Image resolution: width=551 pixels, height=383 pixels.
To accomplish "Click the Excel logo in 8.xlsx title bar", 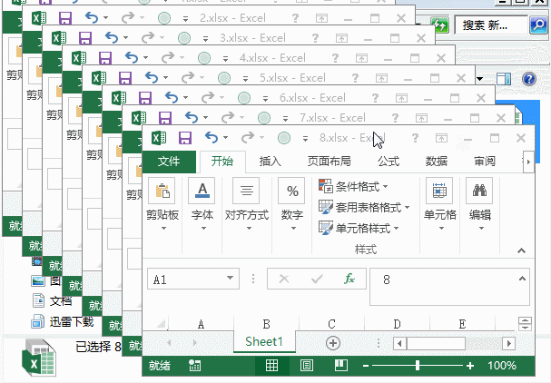I will click(159, 138).
